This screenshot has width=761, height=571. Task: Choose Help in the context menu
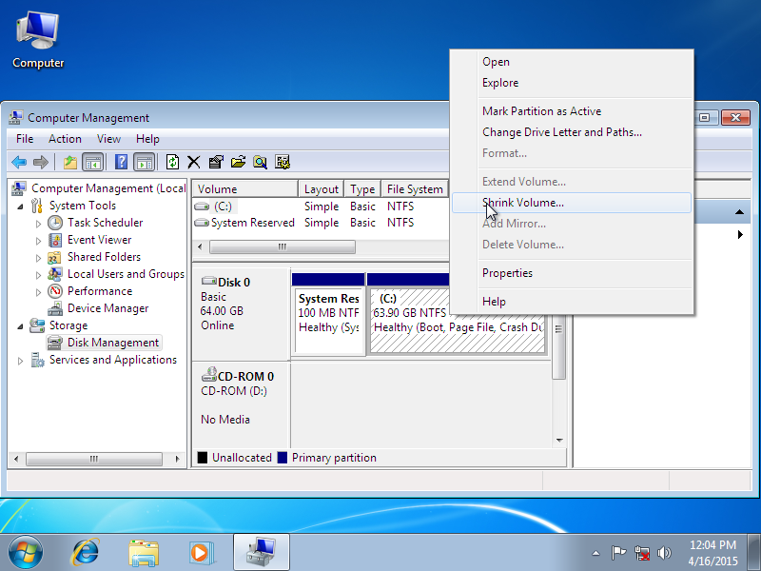tap(572, 302)
